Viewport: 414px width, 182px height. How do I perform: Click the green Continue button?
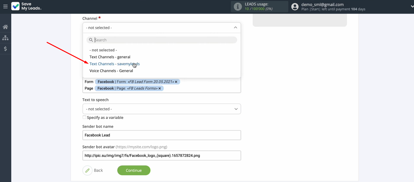point(134,170)
